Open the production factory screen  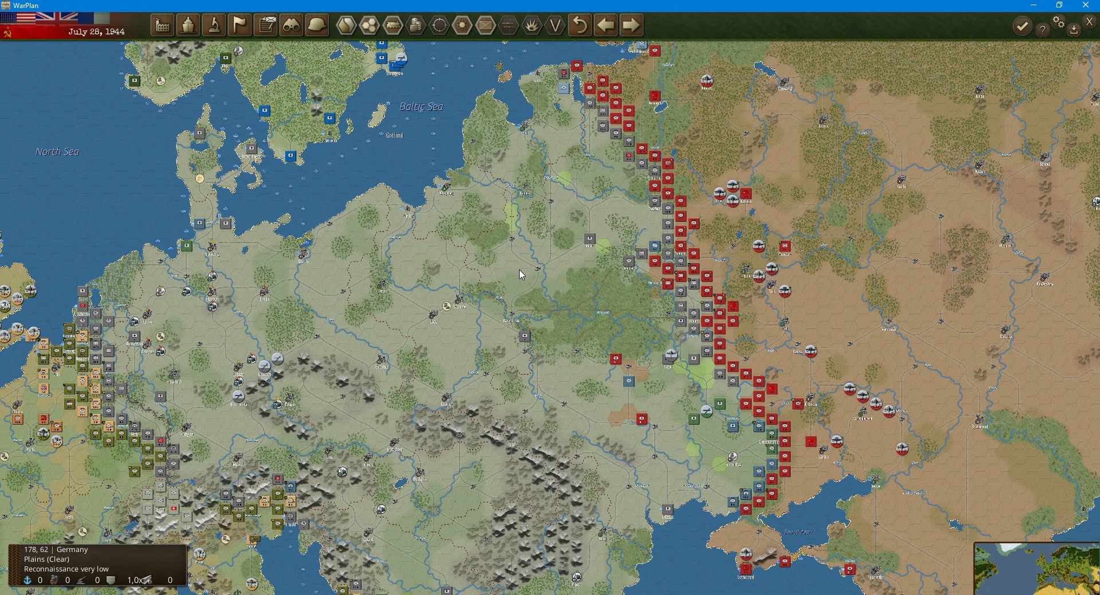click(163, 26)
